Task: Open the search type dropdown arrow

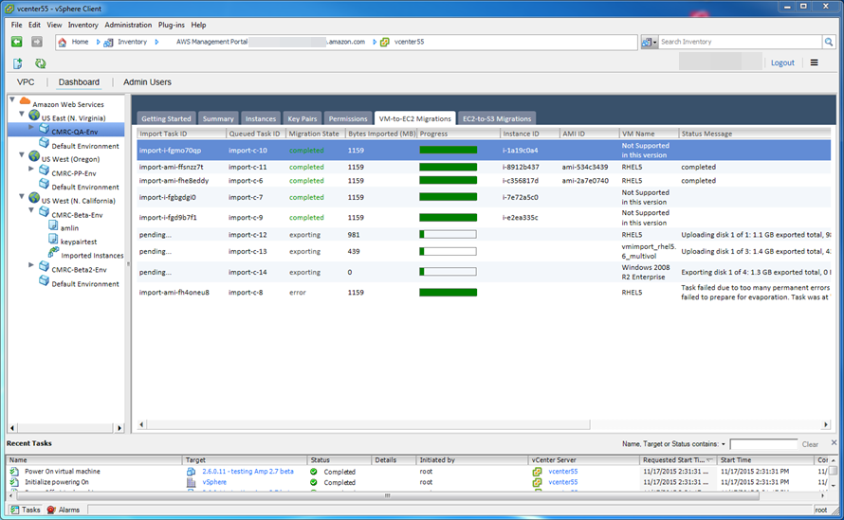Action: click(x=654, y=42)
